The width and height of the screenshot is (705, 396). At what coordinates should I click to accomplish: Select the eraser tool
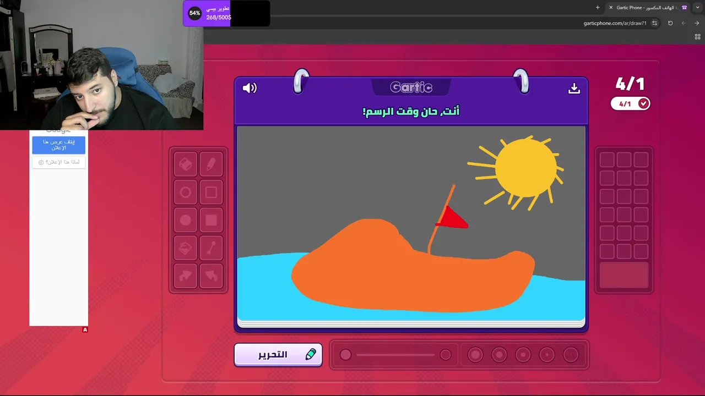pyautogui.click(x=186, y=164)
